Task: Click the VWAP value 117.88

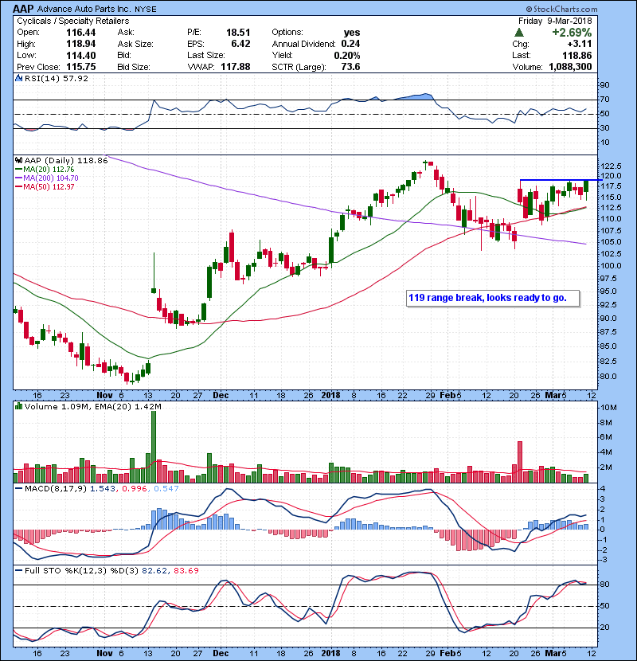Action: click(x=236, y=67)
